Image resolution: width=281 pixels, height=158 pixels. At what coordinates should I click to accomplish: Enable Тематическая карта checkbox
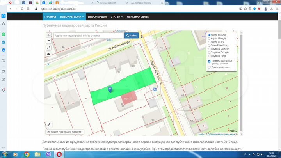pyautogui.click(x=209, y=67)
